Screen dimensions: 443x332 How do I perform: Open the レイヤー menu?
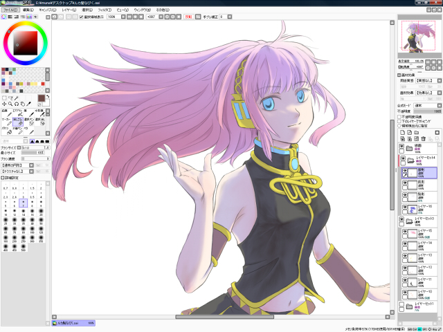coord(69,10)
